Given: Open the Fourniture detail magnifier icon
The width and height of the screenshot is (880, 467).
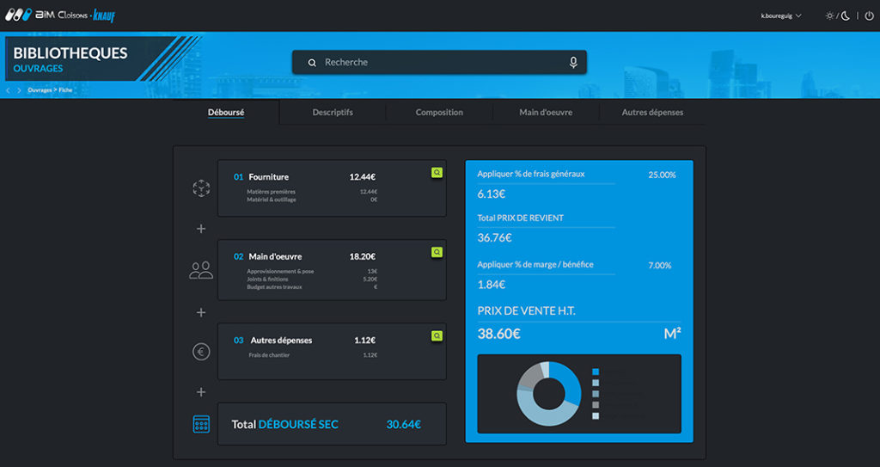Looking at the screenshot, I should 437,173.
